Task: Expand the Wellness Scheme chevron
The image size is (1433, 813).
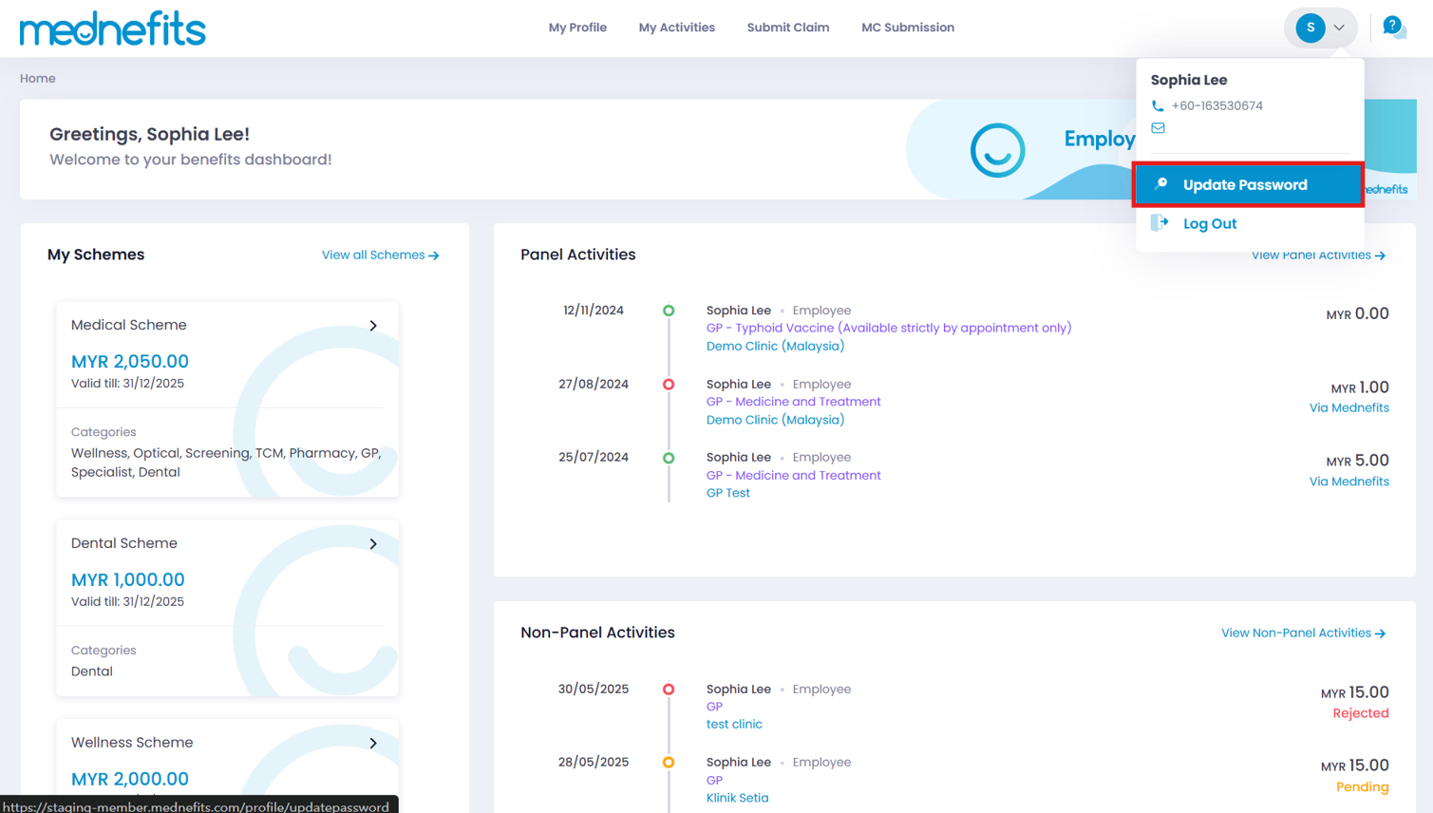Action: (373, 744)
